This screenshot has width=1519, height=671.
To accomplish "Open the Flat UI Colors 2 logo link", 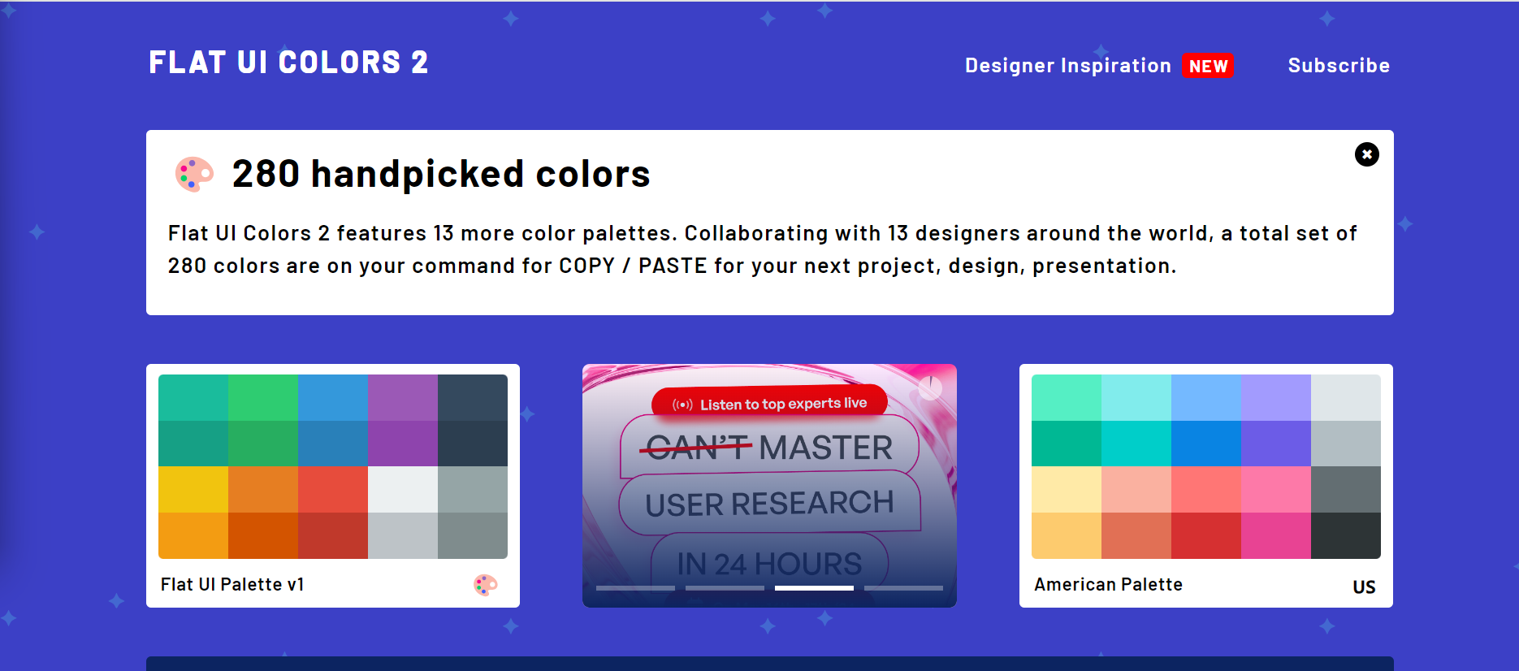I will point(288,63).
